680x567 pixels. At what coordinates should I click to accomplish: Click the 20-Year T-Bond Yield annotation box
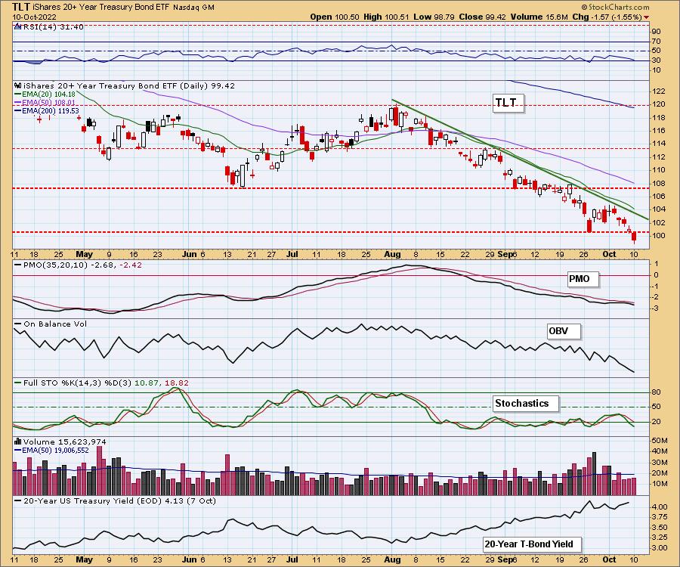click(x=532, y=544)
